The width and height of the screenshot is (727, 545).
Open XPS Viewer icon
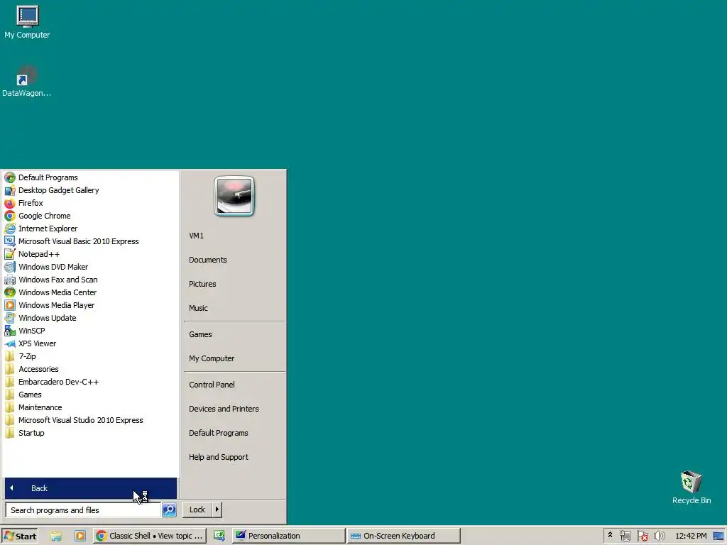pyautogui.click(x=10, y=343)
